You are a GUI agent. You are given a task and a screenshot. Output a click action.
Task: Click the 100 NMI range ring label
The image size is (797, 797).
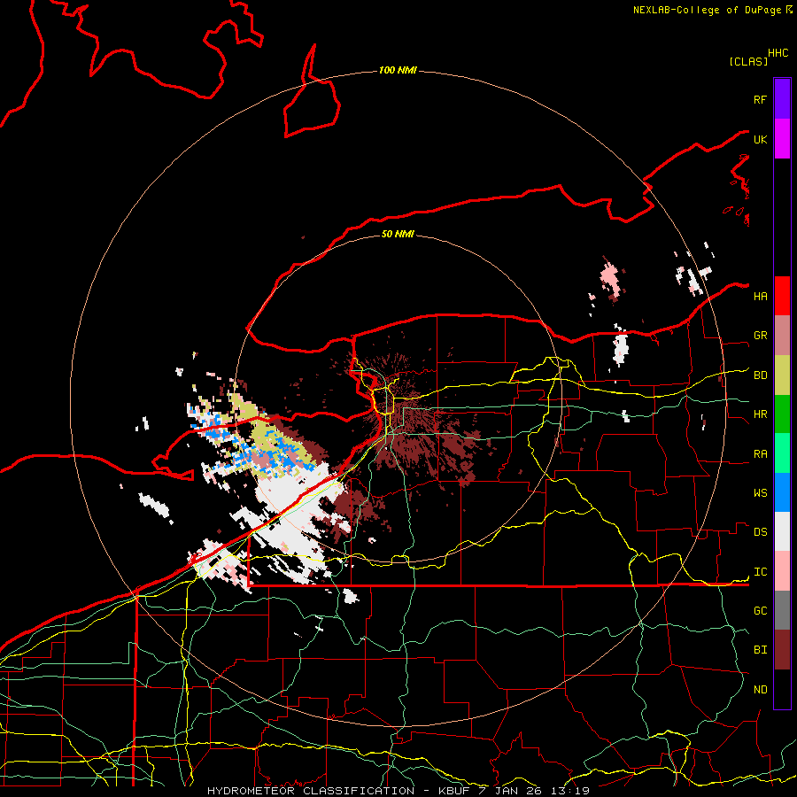(398, 70)
